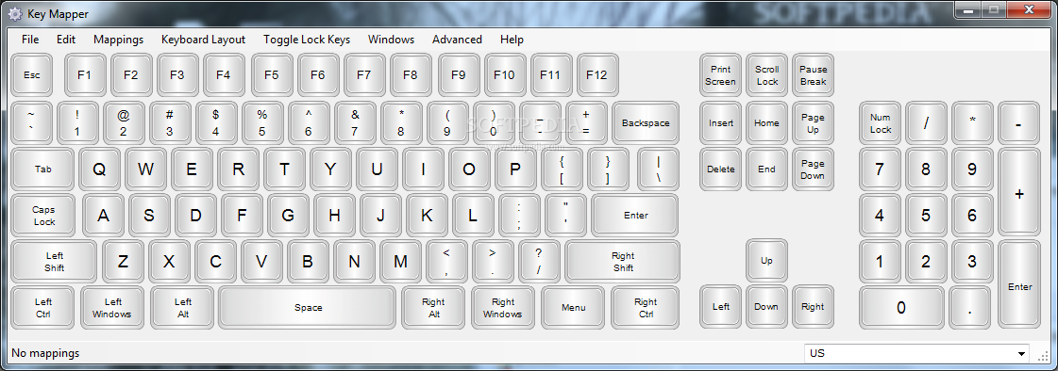Image resolution: width=1058 pixels, height=371 pixels.
Task: Select the Right Windows key
Action: tap(503, 308)
